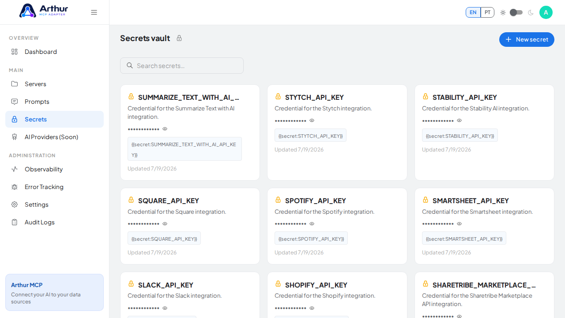Show the SPOTIFY_API_KEY hidden value
Screen dimensions: 565x318
coord(312,224)
